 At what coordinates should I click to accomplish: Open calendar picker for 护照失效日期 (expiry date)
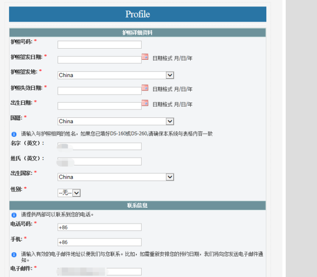pyautogui.click(x=145, y=88)
